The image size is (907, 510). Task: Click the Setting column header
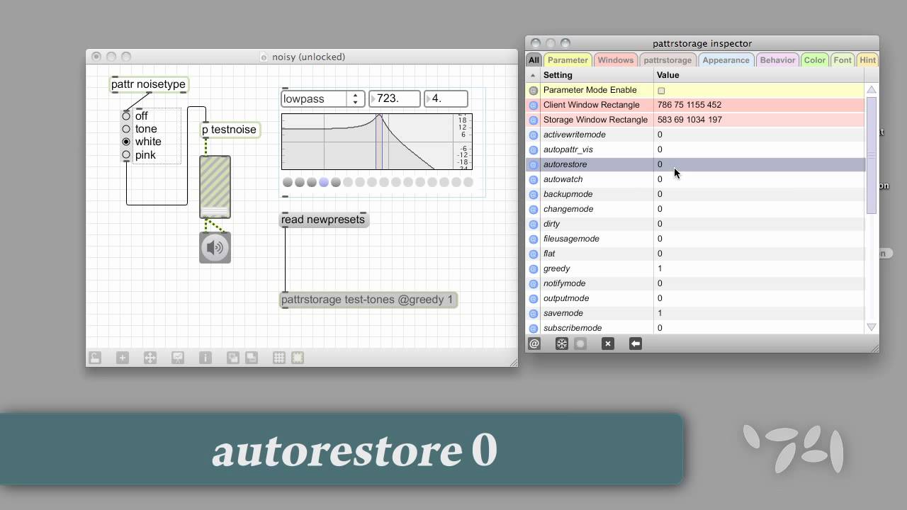pos(597,75)
